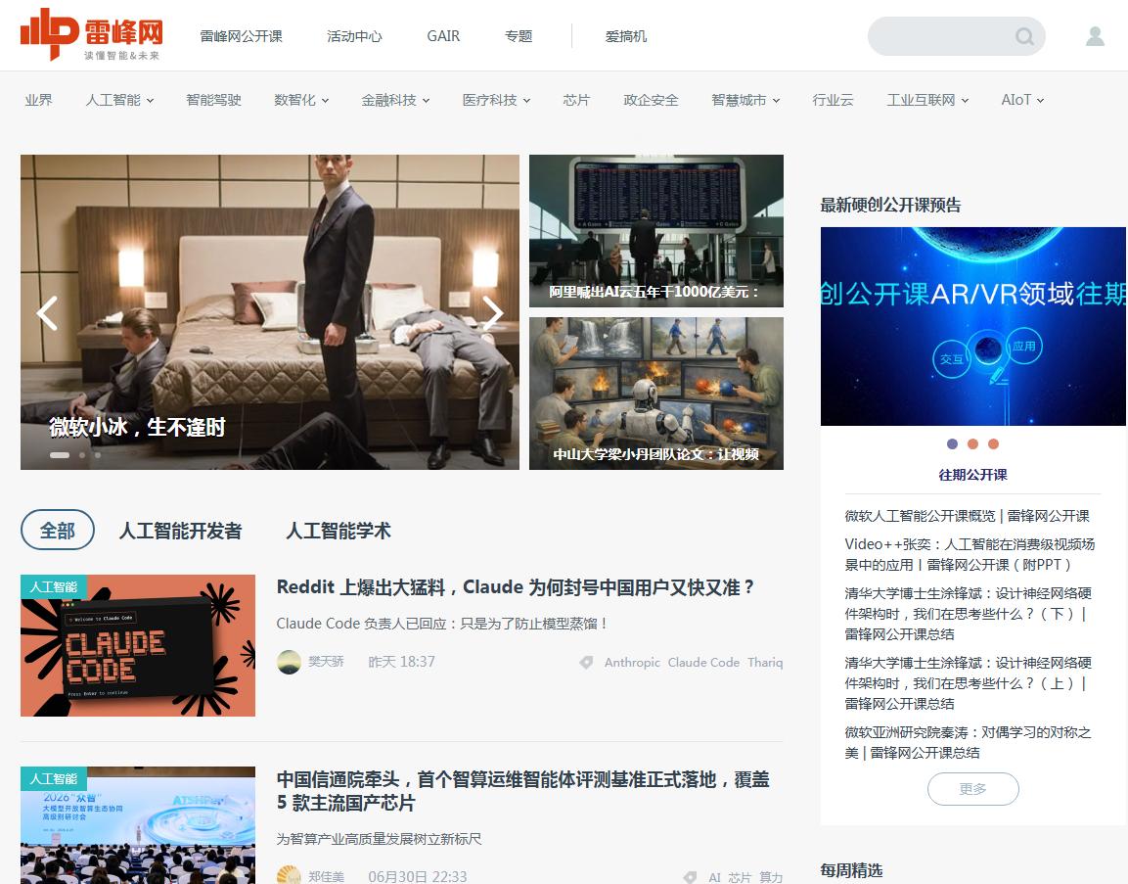Click the 人工智能 badge on Claude thumbnail
The height and width of the screenshot is (884, 1128).
pos(54,586)
